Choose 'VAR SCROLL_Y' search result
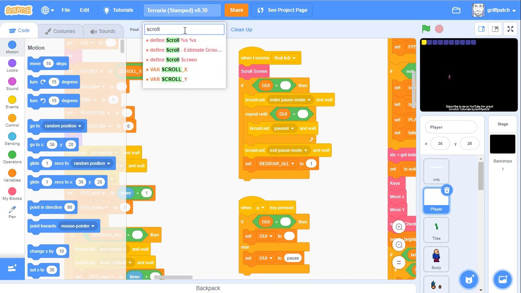 pos(184,79)
